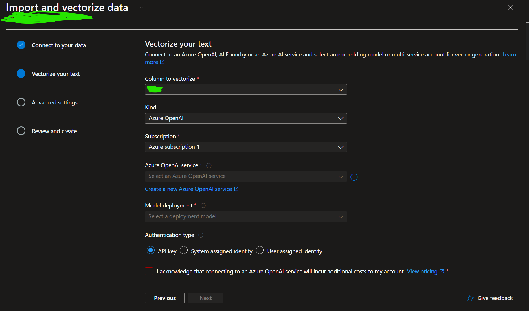Select System assigned identity authentication
The width and height of the screenshot is (529, 311).
(x=184, y=250)
